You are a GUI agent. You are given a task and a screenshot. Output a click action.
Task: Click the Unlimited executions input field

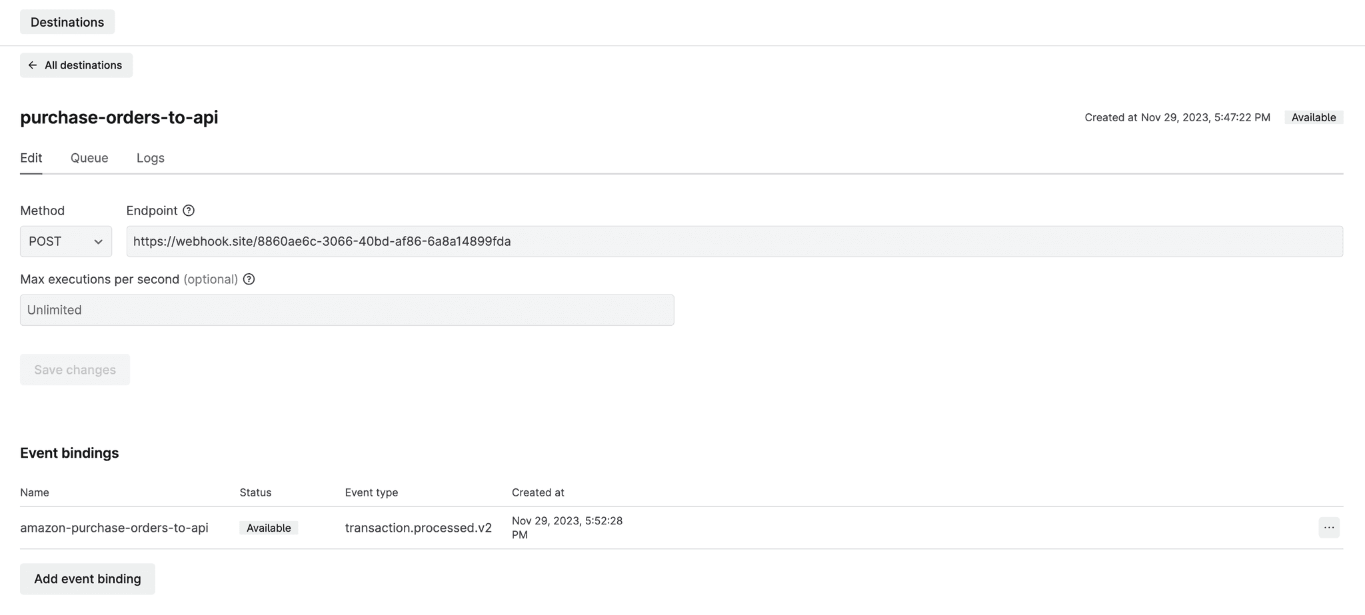347,309
